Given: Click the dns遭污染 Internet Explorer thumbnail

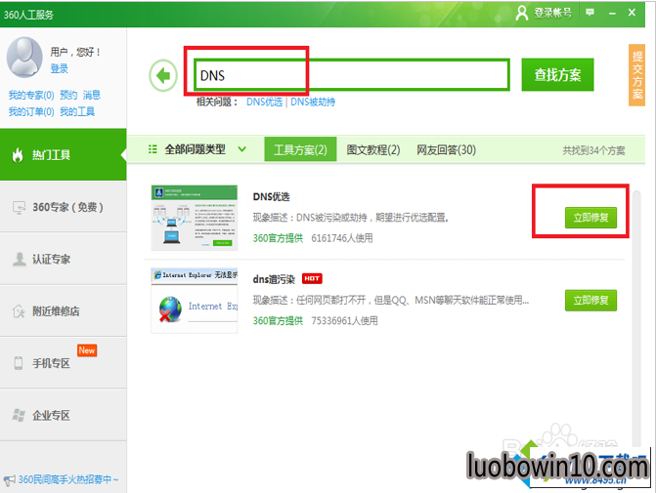Looking at the screenshot, I should click(195, 301).
